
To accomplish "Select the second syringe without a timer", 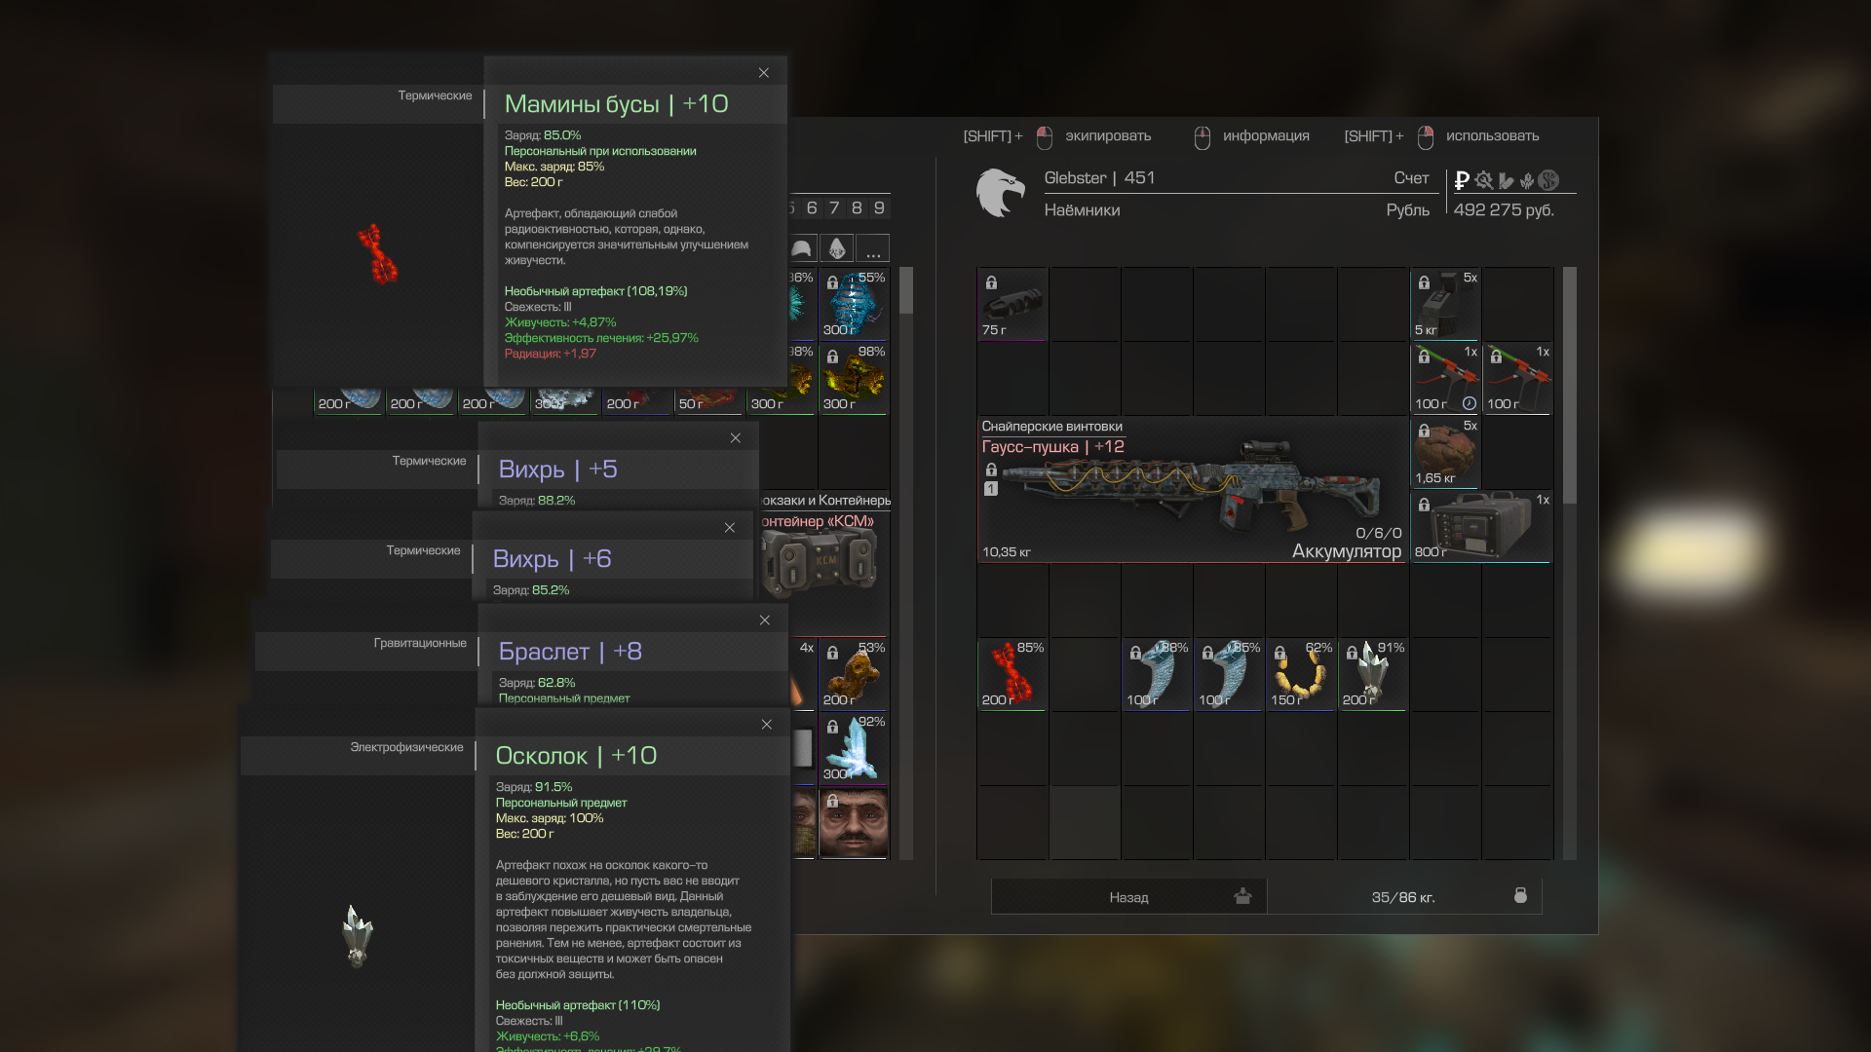I will [x=1517, y=379].
